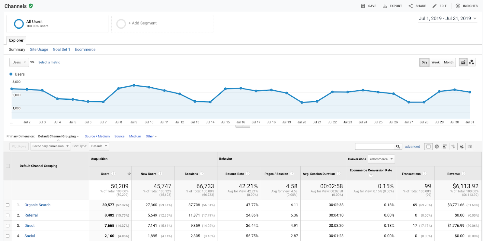
Task: Open the eCommerce conversions dropdown
Action: (381, 159)
